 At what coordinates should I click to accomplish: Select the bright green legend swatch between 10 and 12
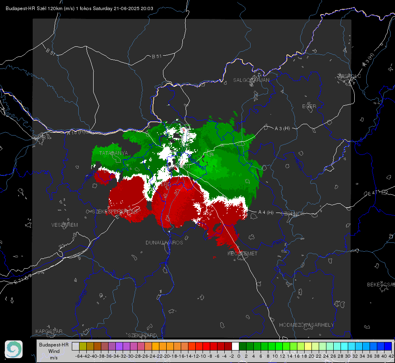tap(279, 346)
